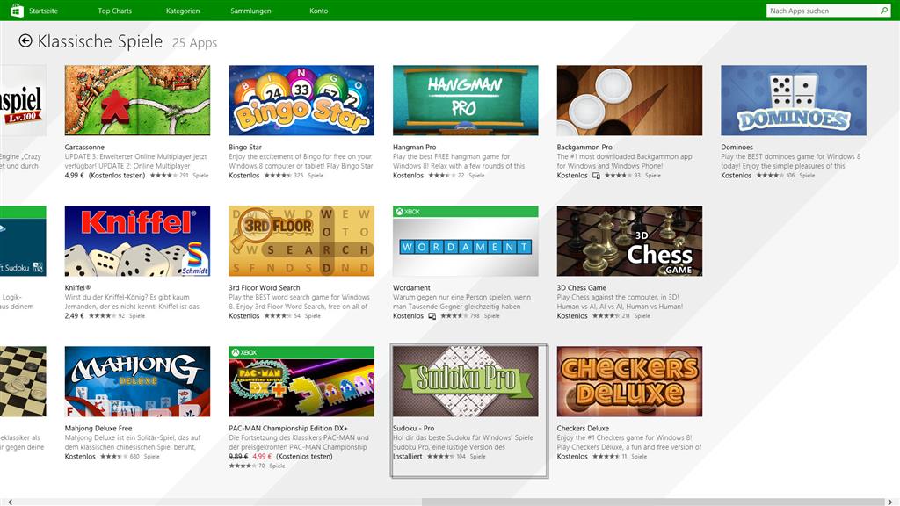
Task: Click the Hangman Pro title text
Action: [415, 148]
